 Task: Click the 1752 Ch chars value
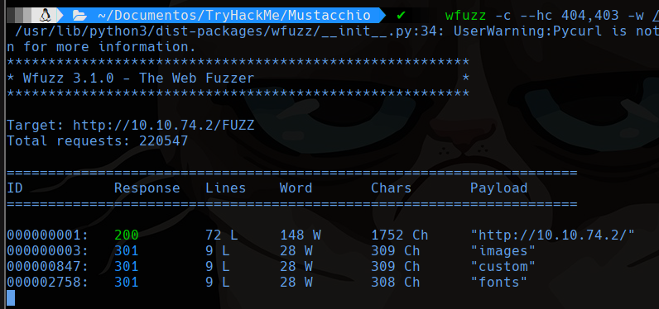coord(400,235)
